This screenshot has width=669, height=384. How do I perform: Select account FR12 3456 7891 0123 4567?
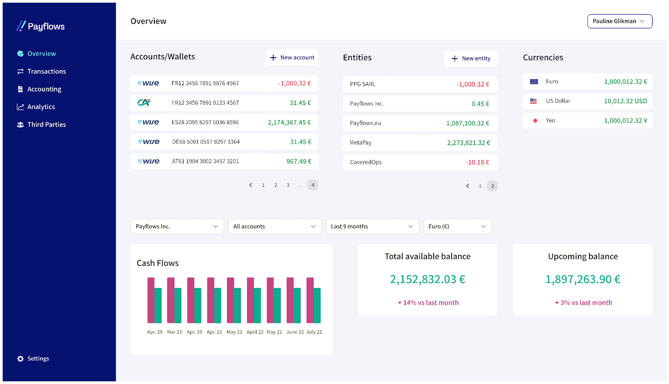point(224,103)
